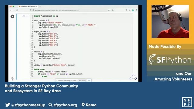The height and width of the screenshot is (109, 194).
Task: Click the shield icon in address bar
Action: pyautogui.click(x=31, y=10)
